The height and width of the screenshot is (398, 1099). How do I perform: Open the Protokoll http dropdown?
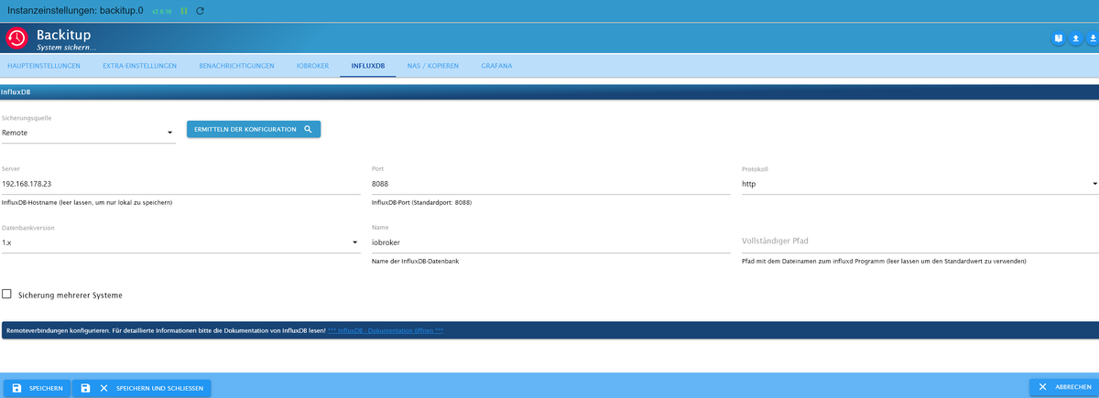[919, 184]
